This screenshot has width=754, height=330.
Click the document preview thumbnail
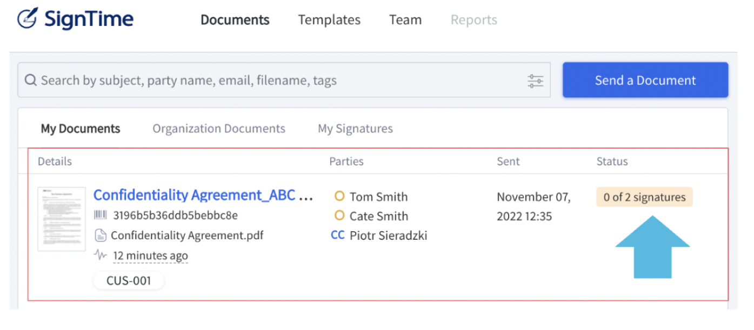click(62, 219)
